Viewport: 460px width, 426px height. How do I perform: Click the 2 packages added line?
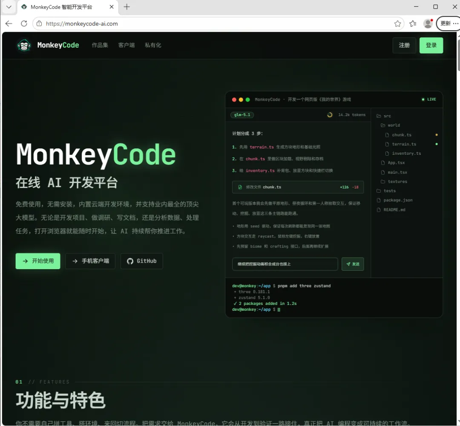coord(265,304)
